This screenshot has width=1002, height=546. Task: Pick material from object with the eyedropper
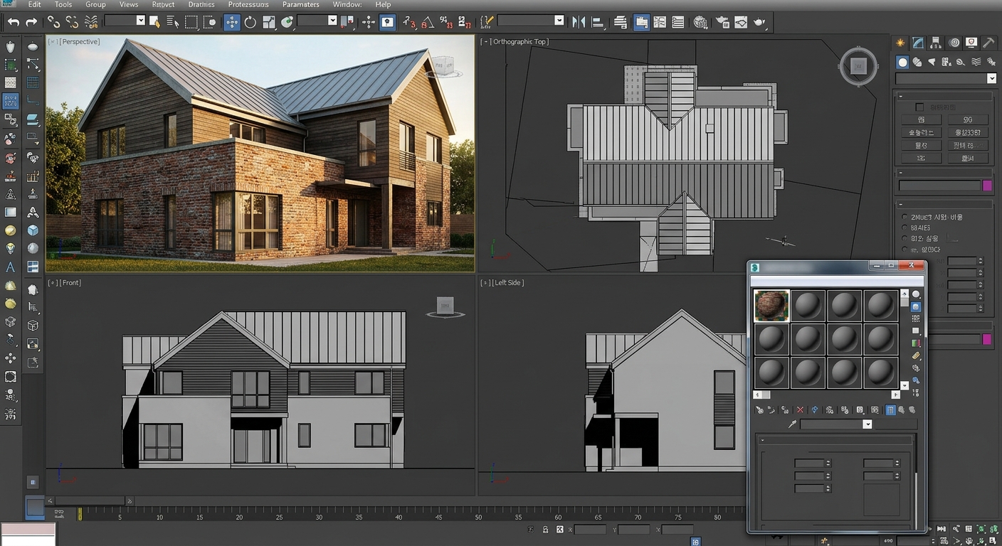click(x=792, y=424)
